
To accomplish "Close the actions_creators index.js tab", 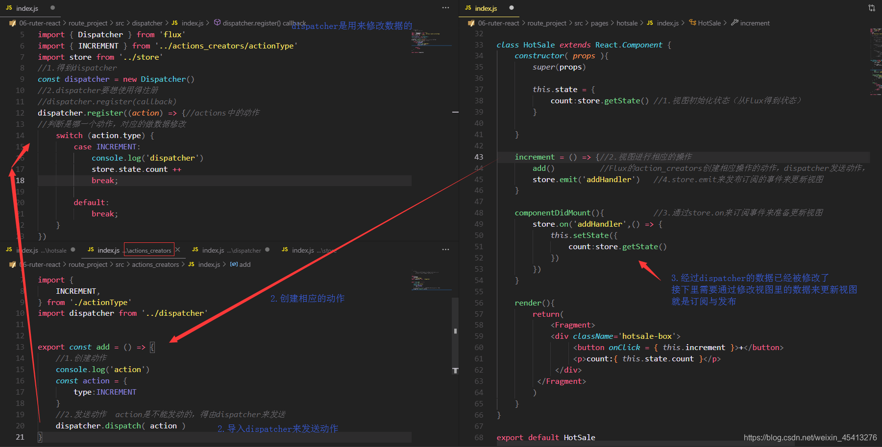I will pos(177,250).
